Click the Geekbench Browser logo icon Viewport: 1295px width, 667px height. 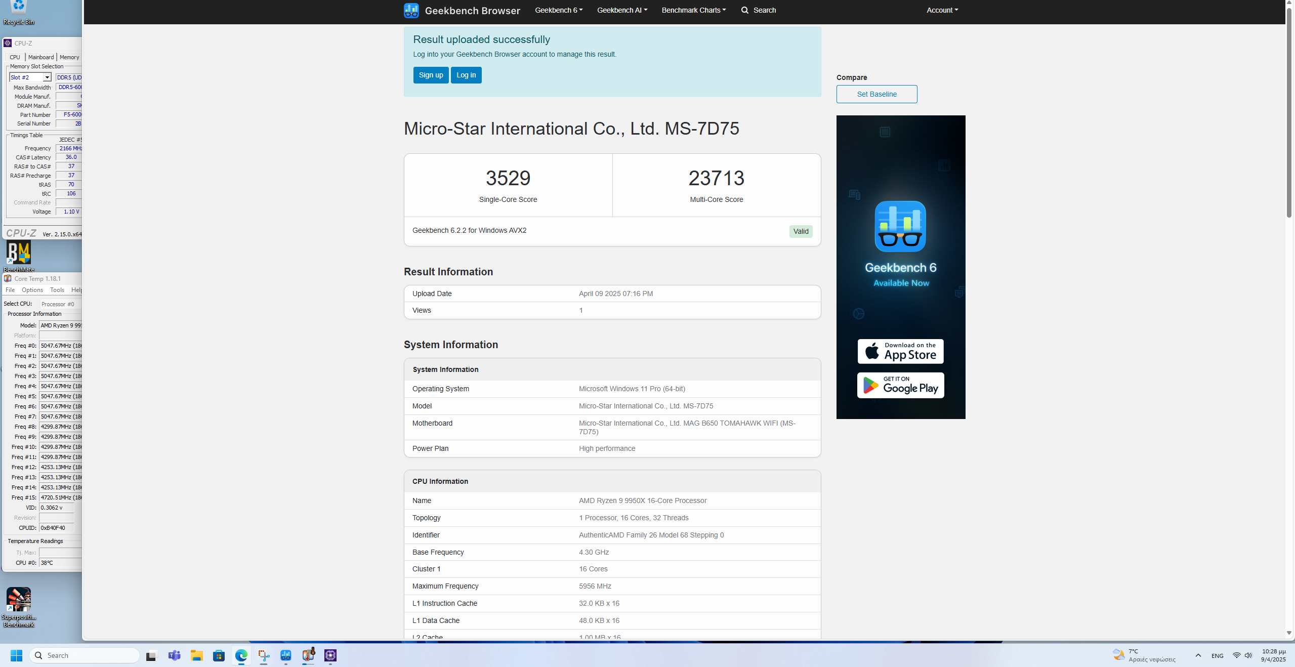click(x=411, y=10)
